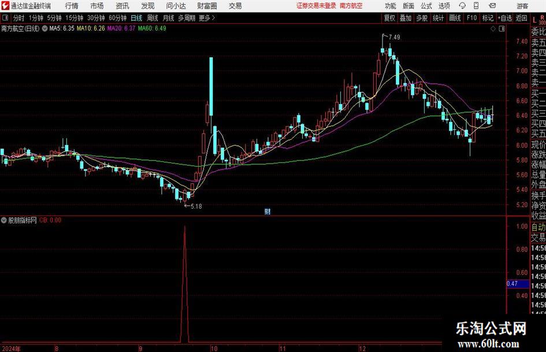This screenshot has width=546, height=352.
Task: Click the 标记 mark button
Action: point(488,18)
